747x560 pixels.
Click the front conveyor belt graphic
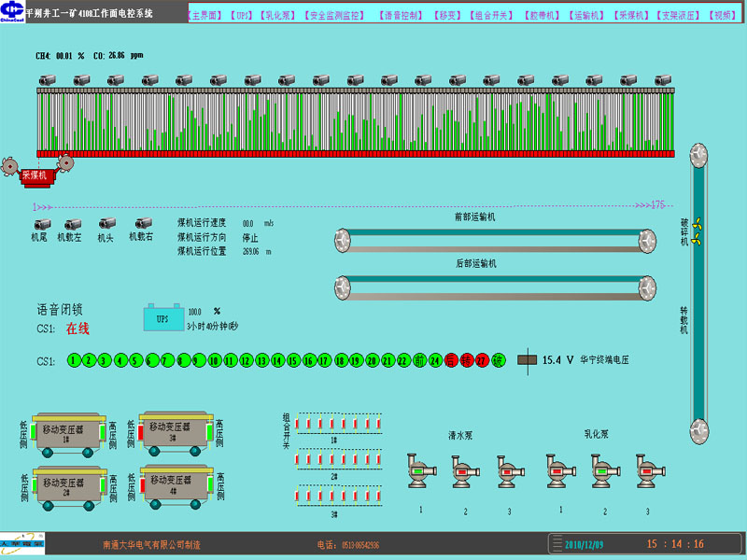pos(493,241)
